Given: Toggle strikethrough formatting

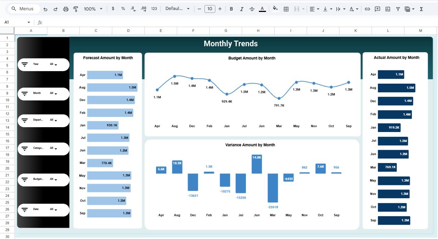Looking at the screenshot, I should pos(252,9).
